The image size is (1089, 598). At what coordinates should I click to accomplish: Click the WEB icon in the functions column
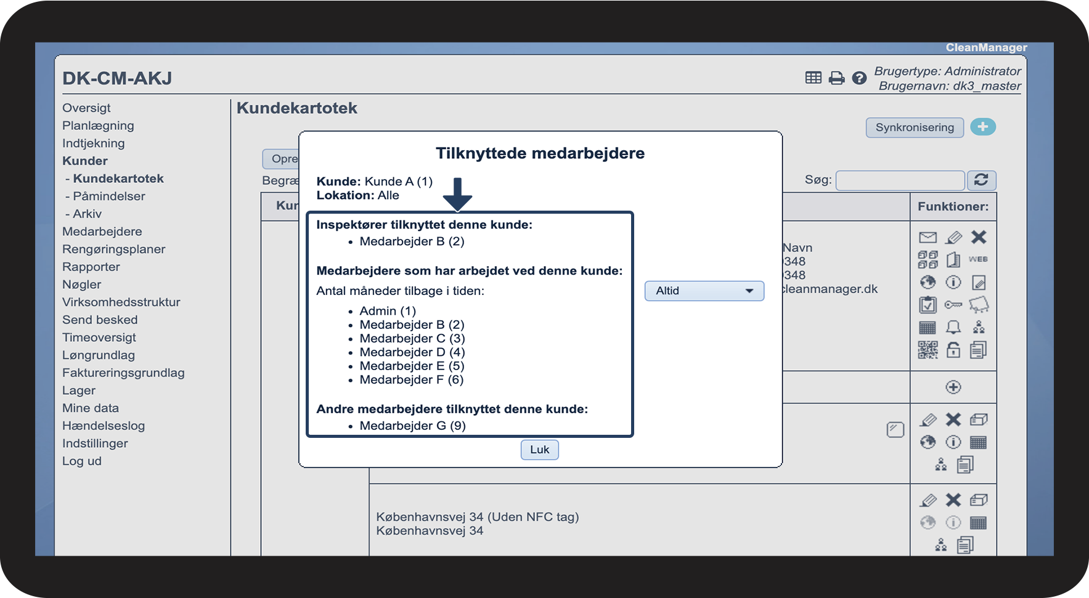(978, 259)
